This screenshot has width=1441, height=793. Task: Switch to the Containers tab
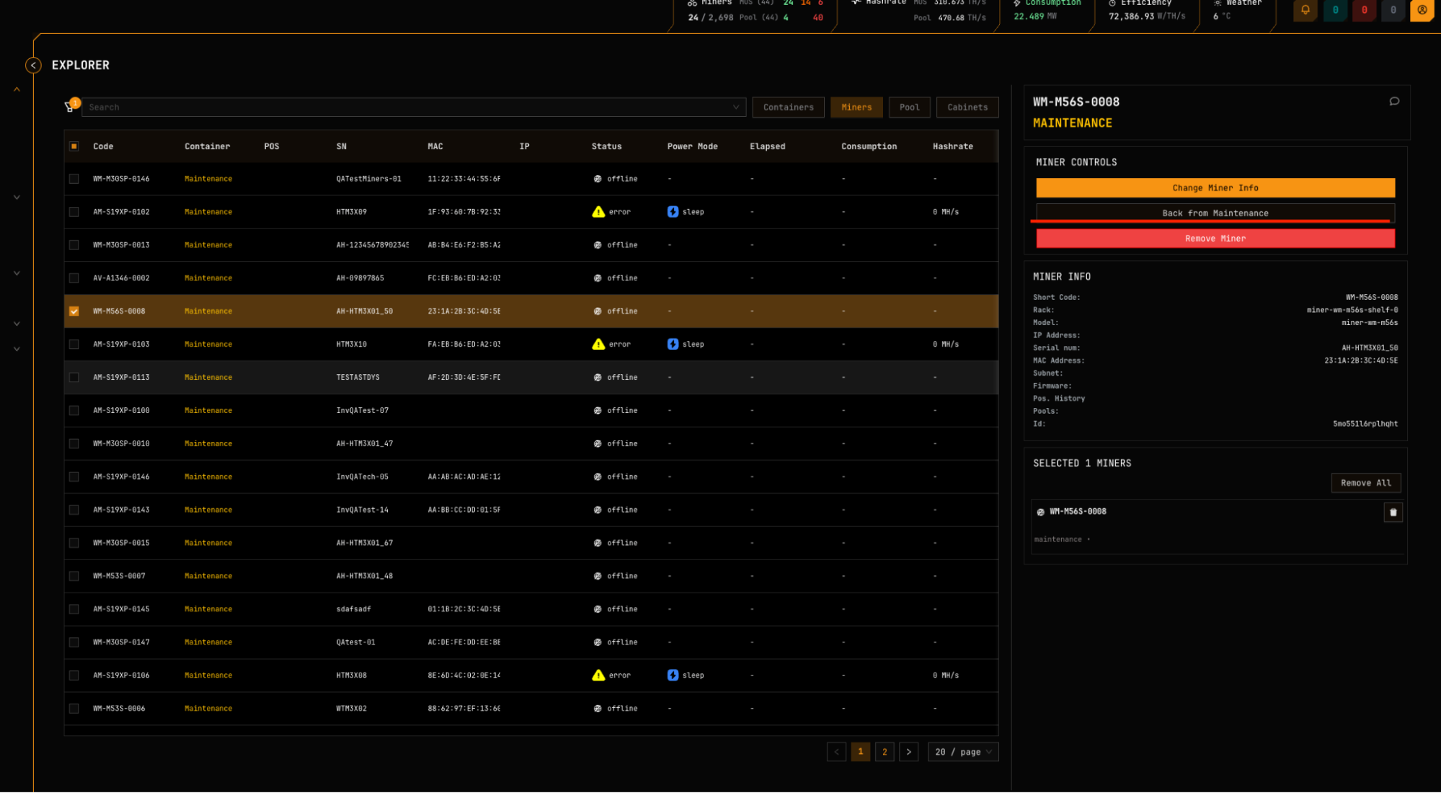coord(788,107)
